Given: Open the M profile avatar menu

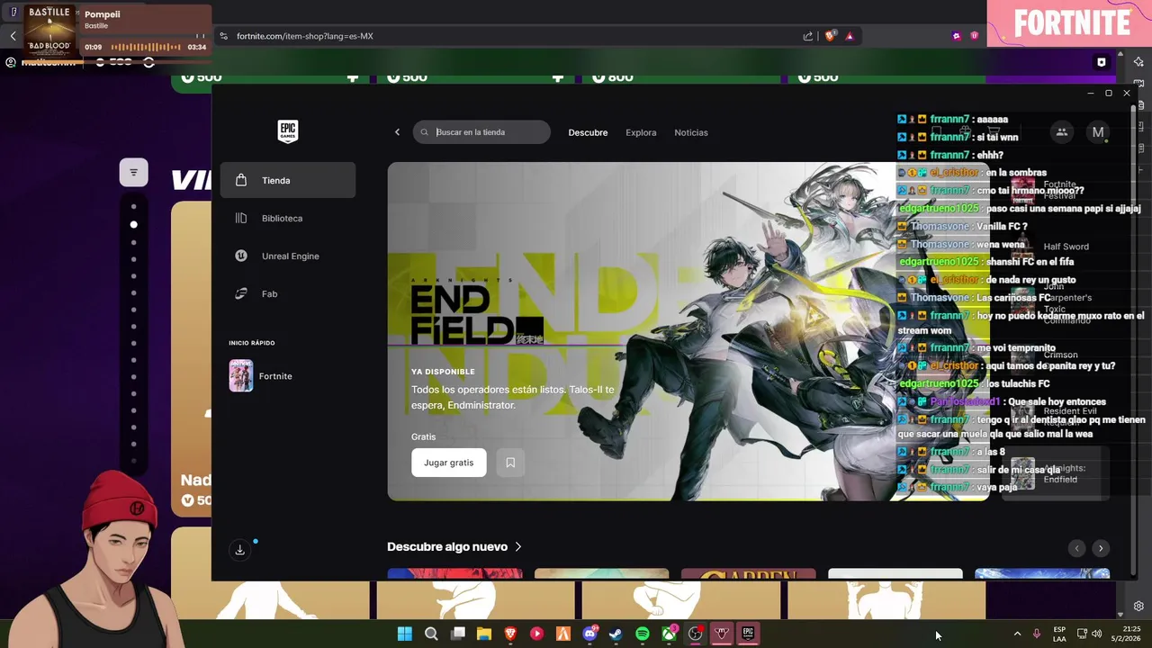Looking at the screenshot, I should pyautogui.click(x=1098, y=132).
